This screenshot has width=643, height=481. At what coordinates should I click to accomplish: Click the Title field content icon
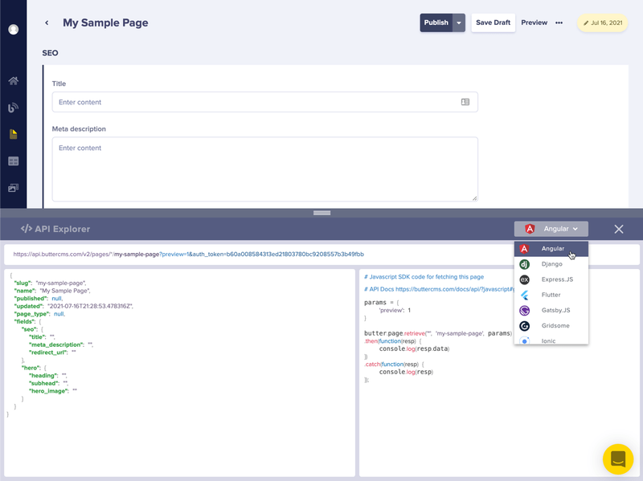click(x=465, y=102)
